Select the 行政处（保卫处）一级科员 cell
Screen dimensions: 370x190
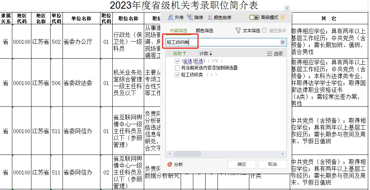click(128, 41)
